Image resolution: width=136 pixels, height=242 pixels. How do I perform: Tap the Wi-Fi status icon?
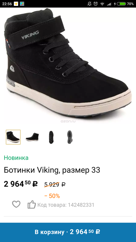[x=102, y=4]
